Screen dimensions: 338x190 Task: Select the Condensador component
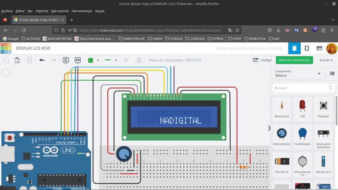click(x=302, y=137)
